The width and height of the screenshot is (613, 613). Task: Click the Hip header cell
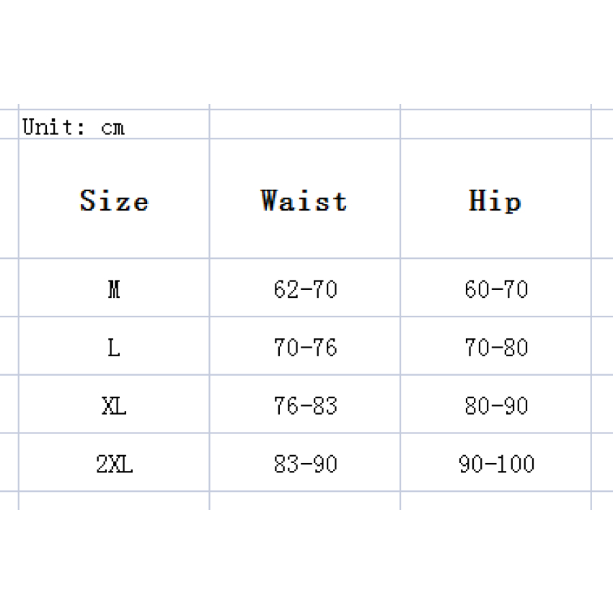[x=495, y=198]
